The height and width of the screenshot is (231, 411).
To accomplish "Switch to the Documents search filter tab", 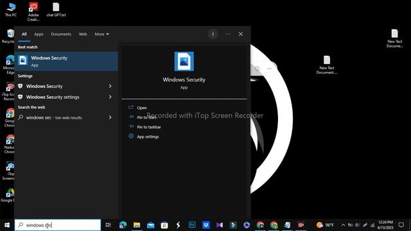I will [61, 34].
